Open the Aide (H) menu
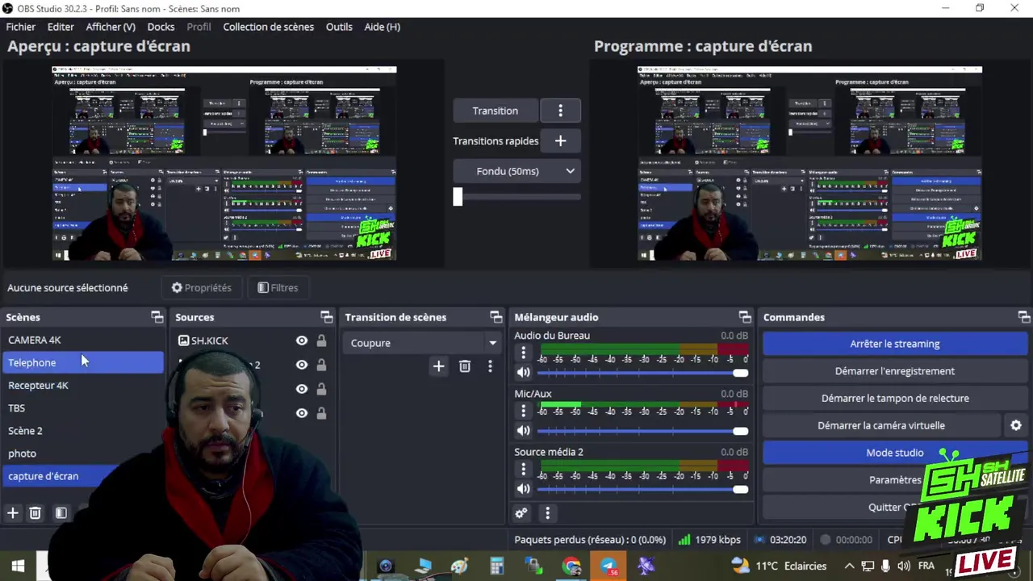 [x=382, y=27]
